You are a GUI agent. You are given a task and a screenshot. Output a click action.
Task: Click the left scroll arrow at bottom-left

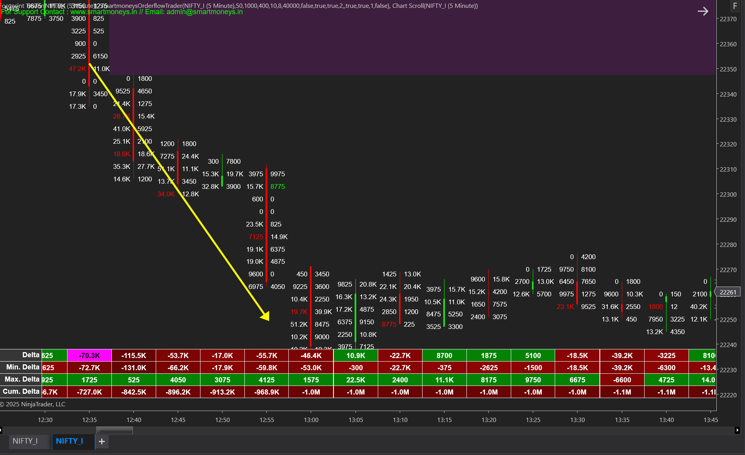pyautogui.click(x=2, y=430)
